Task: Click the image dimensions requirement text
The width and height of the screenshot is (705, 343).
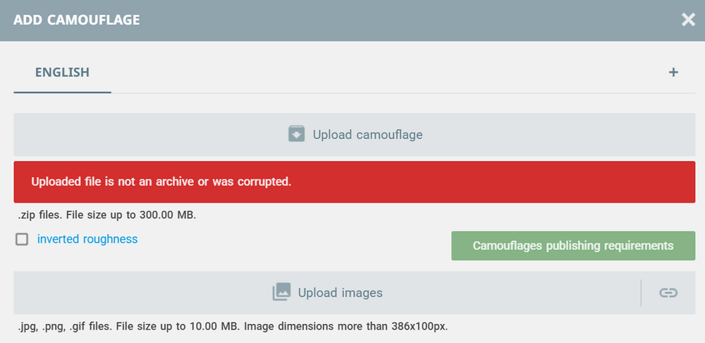Action: pyautogui.click(x=233, y=326)
